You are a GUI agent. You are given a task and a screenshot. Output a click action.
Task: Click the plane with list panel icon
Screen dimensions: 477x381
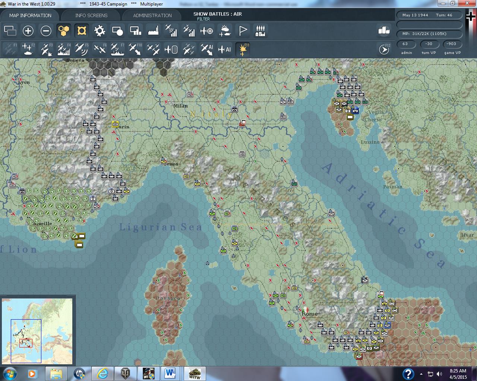point(171,49)
